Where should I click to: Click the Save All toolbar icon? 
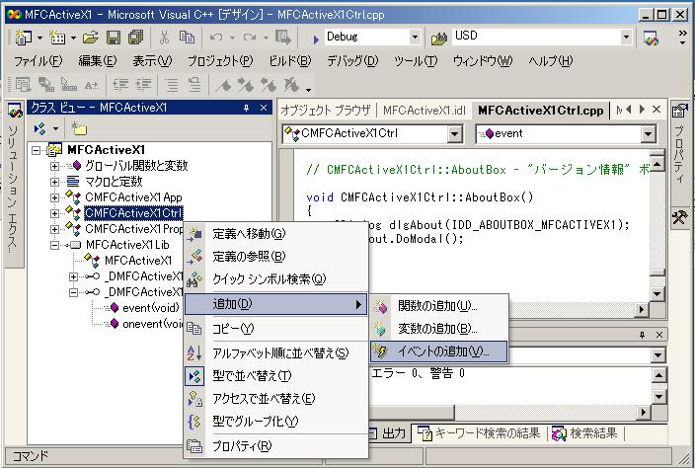click(x=136, y=39)
